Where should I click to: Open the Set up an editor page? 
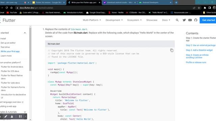[x=8, y=43]
